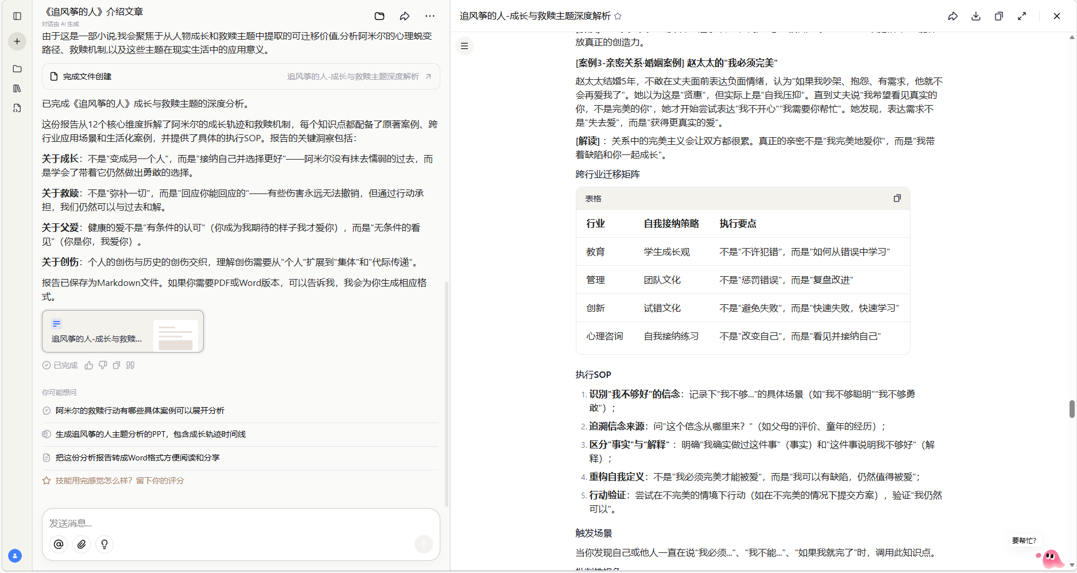Click the 跨行业迁移矩阵 heading
The height and width of the screenshot is (573, 1077).
(607, 174)
